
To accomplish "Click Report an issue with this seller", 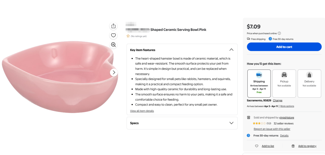I will pos(272,129).
